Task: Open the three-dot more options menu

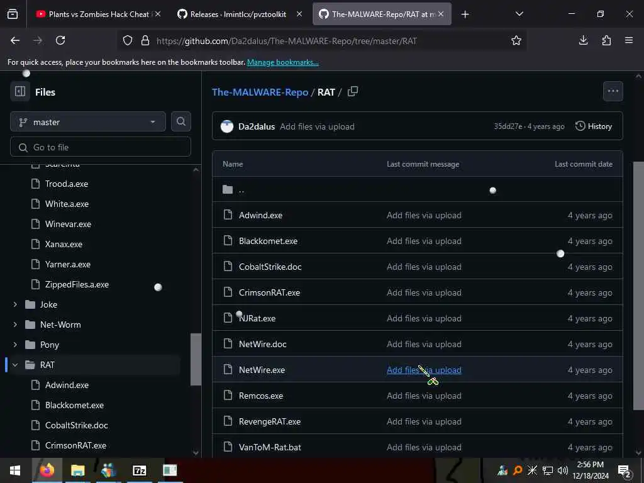Action: coord(613,91)
